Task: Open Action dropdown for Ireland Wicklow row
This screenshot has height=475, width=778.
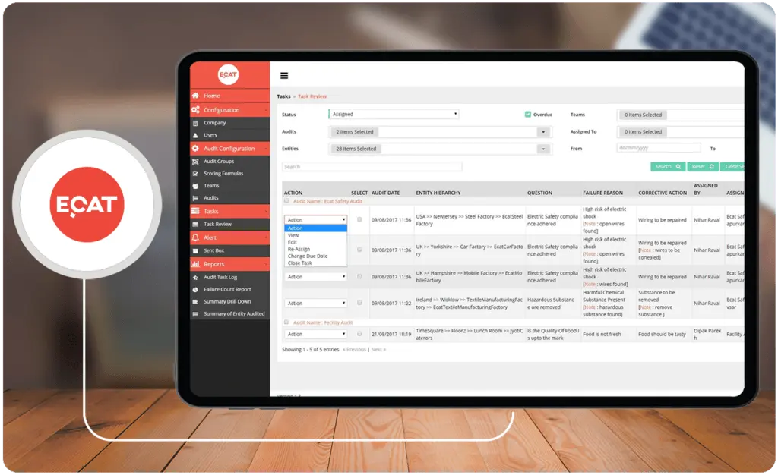Action: (x=315, y=303)
